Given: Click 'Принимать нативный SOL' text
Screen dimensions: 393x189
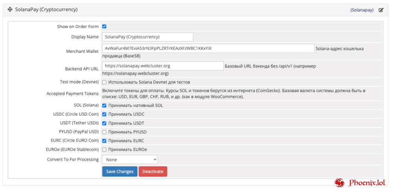Looking at the screenshot, I should click(136, 105).
